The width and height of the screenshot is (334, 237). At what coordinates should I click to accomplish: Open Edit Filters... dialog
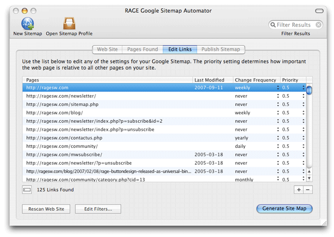[x=98, y=209]
